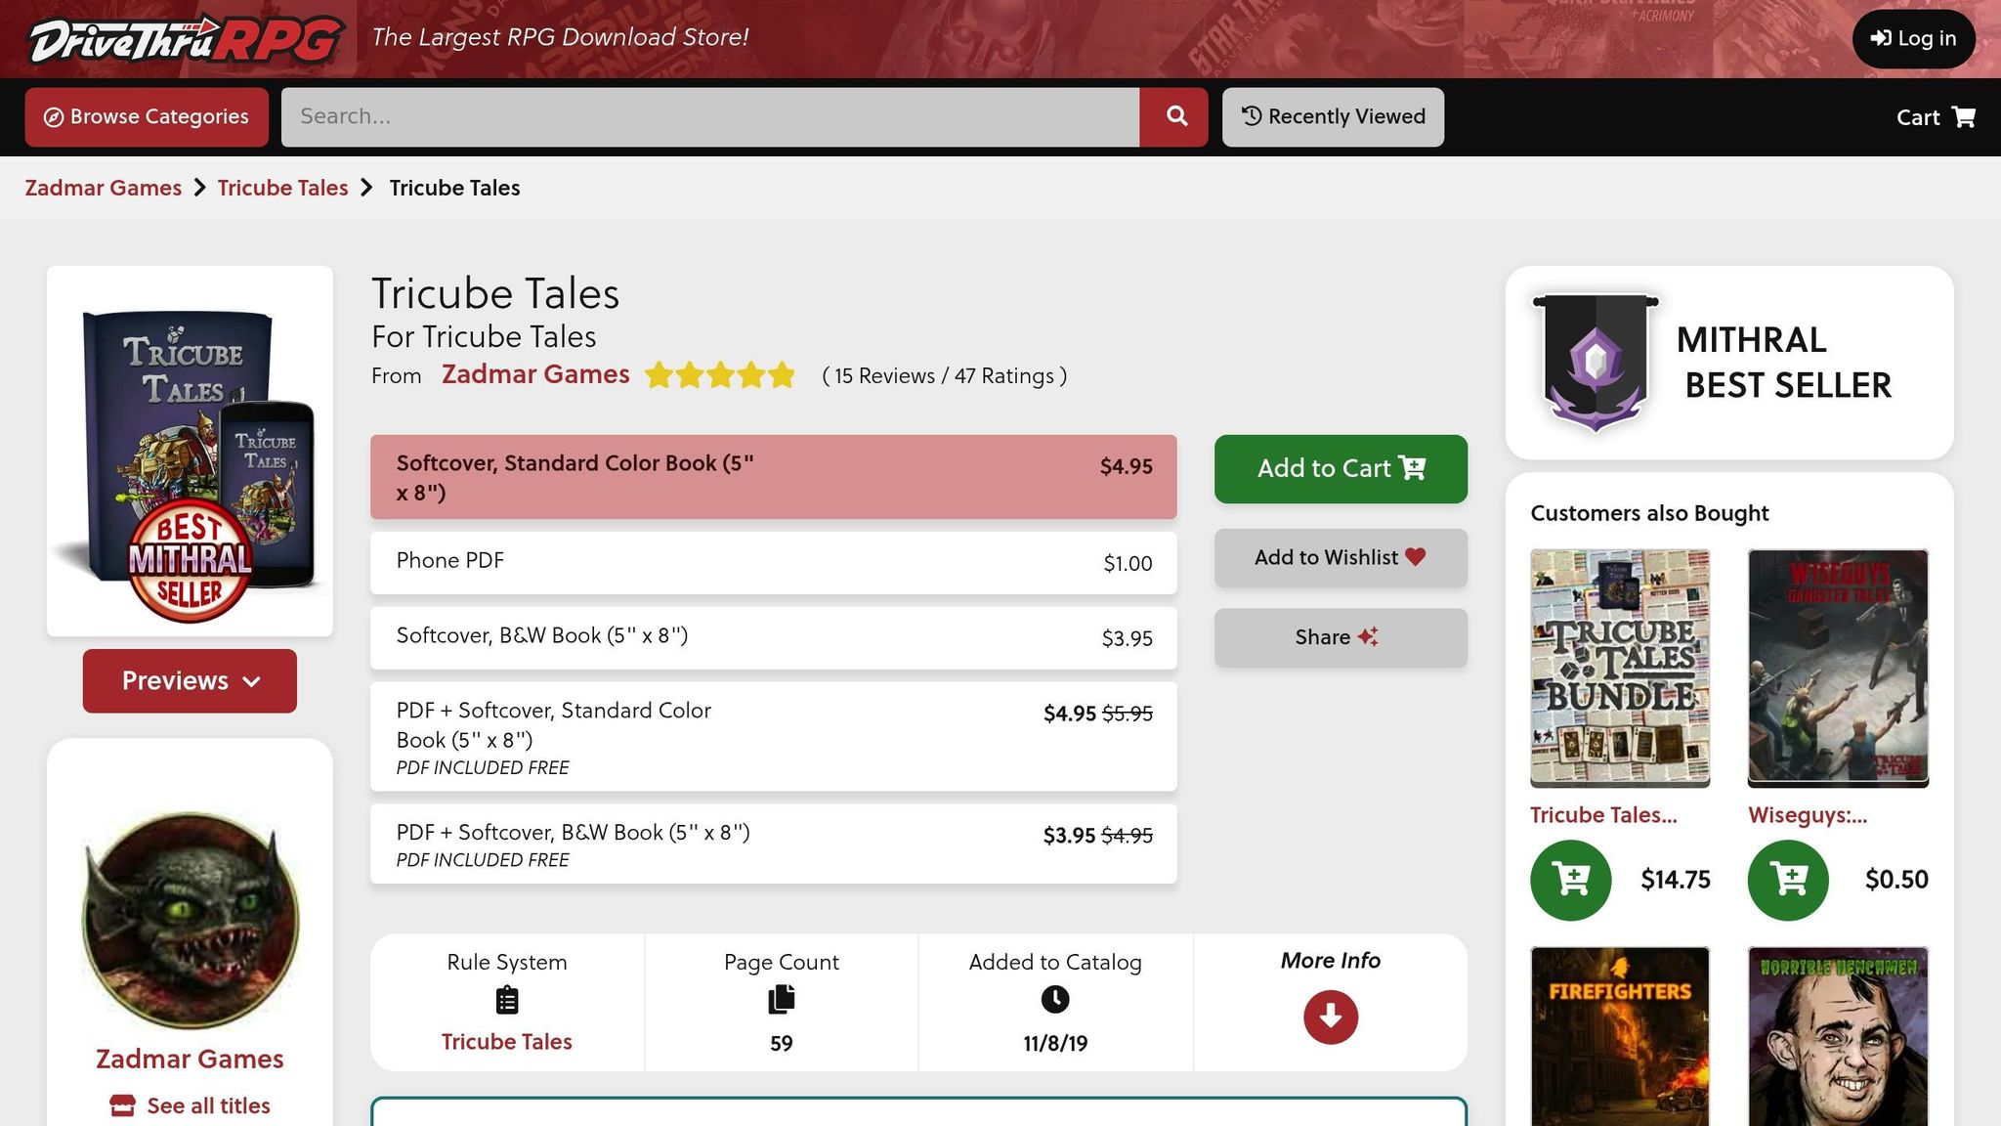Click the Add to Wishlist button
2001x1126 pixels.
pos(1341,558)
